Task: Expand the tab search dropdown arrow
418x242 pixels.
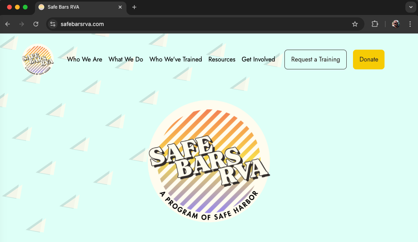Action: point(411,7)
